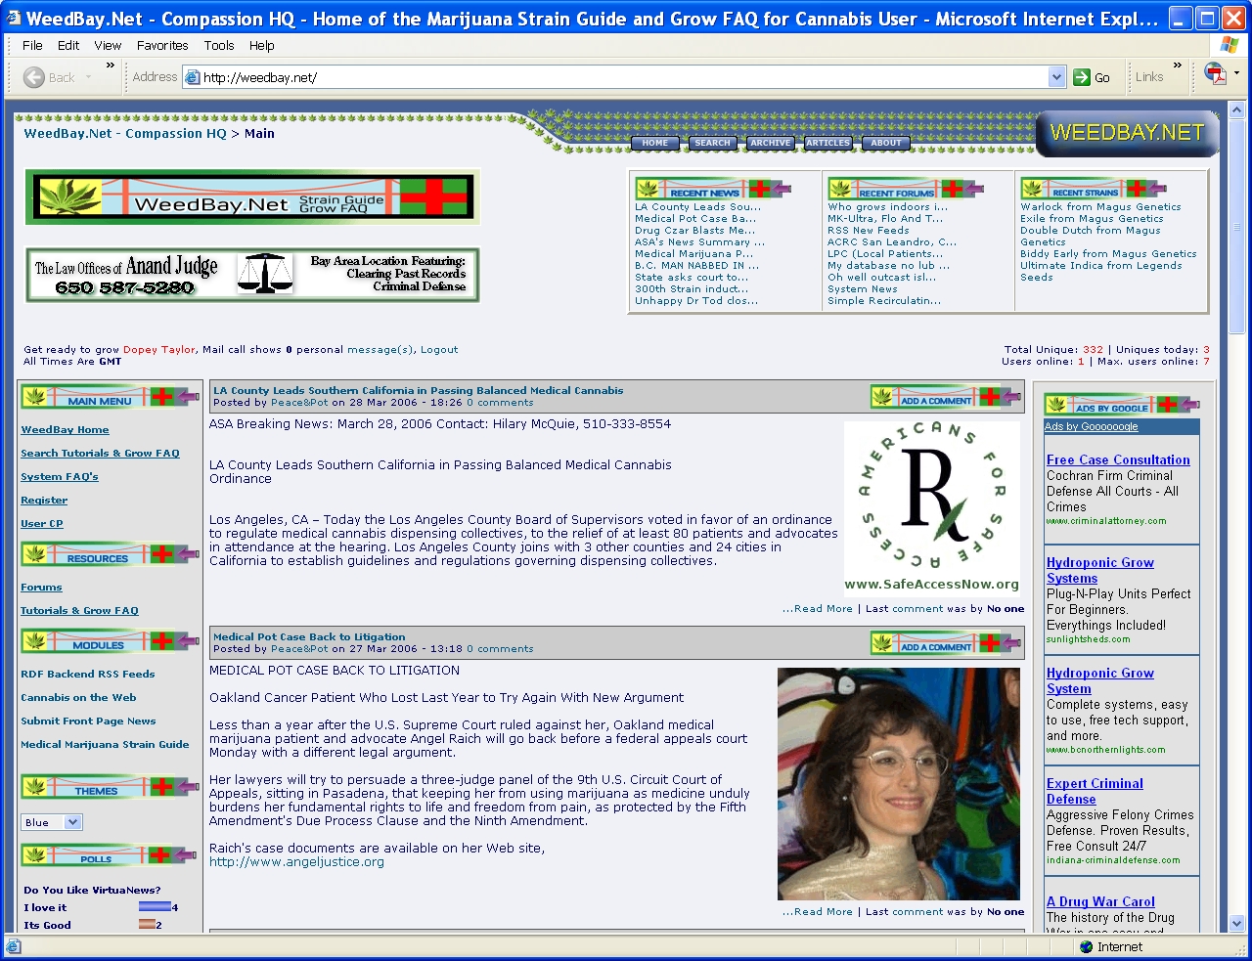Add a comment on LA County article
Image resolution: width=1252 pixels, height=961 pixels.
(947, 397)
